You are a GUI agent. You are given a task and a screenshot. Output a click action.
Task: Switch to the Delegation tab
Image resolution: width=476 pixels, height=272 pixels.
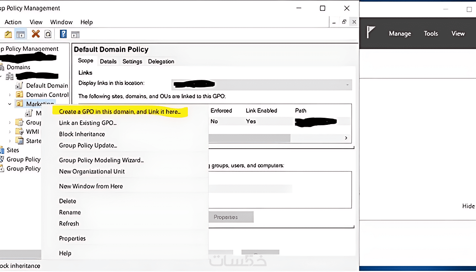coord(161,61)
